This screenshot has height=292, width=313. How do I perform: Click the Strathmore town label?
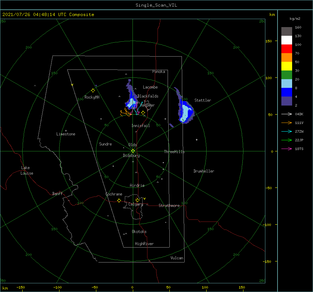point(169,206)
